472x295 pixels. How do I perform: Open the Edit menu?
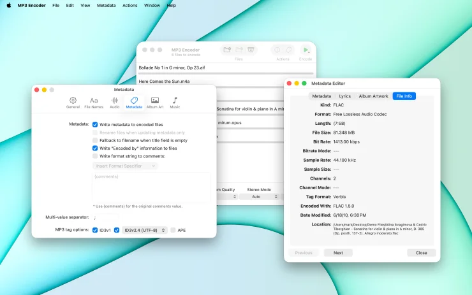(x=70, y=5)
